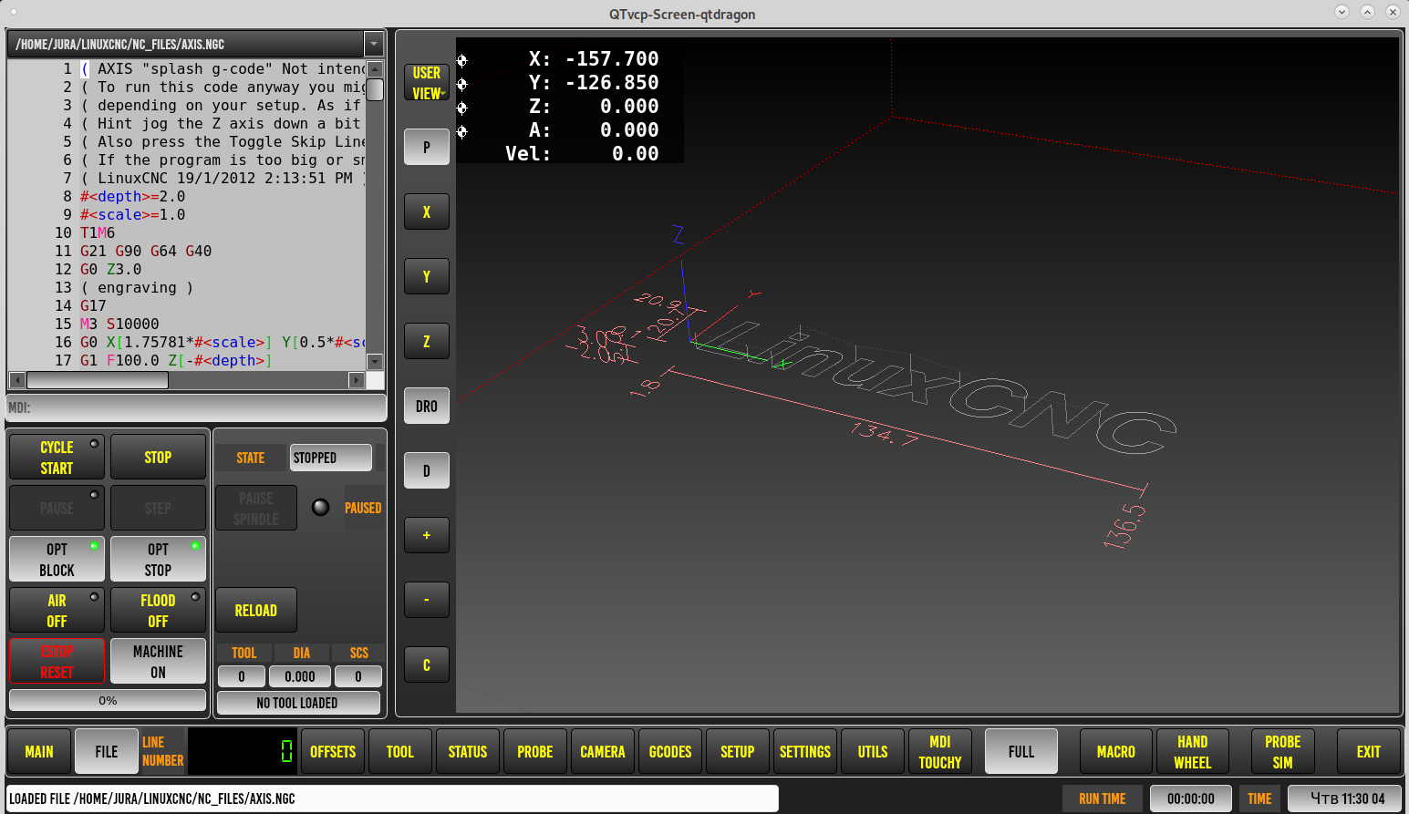The height and width of the screenshot is (814, 1409).
Task: Toggle DRO overlay in preview
Action: pyautogui.click(x=427, y=406)
